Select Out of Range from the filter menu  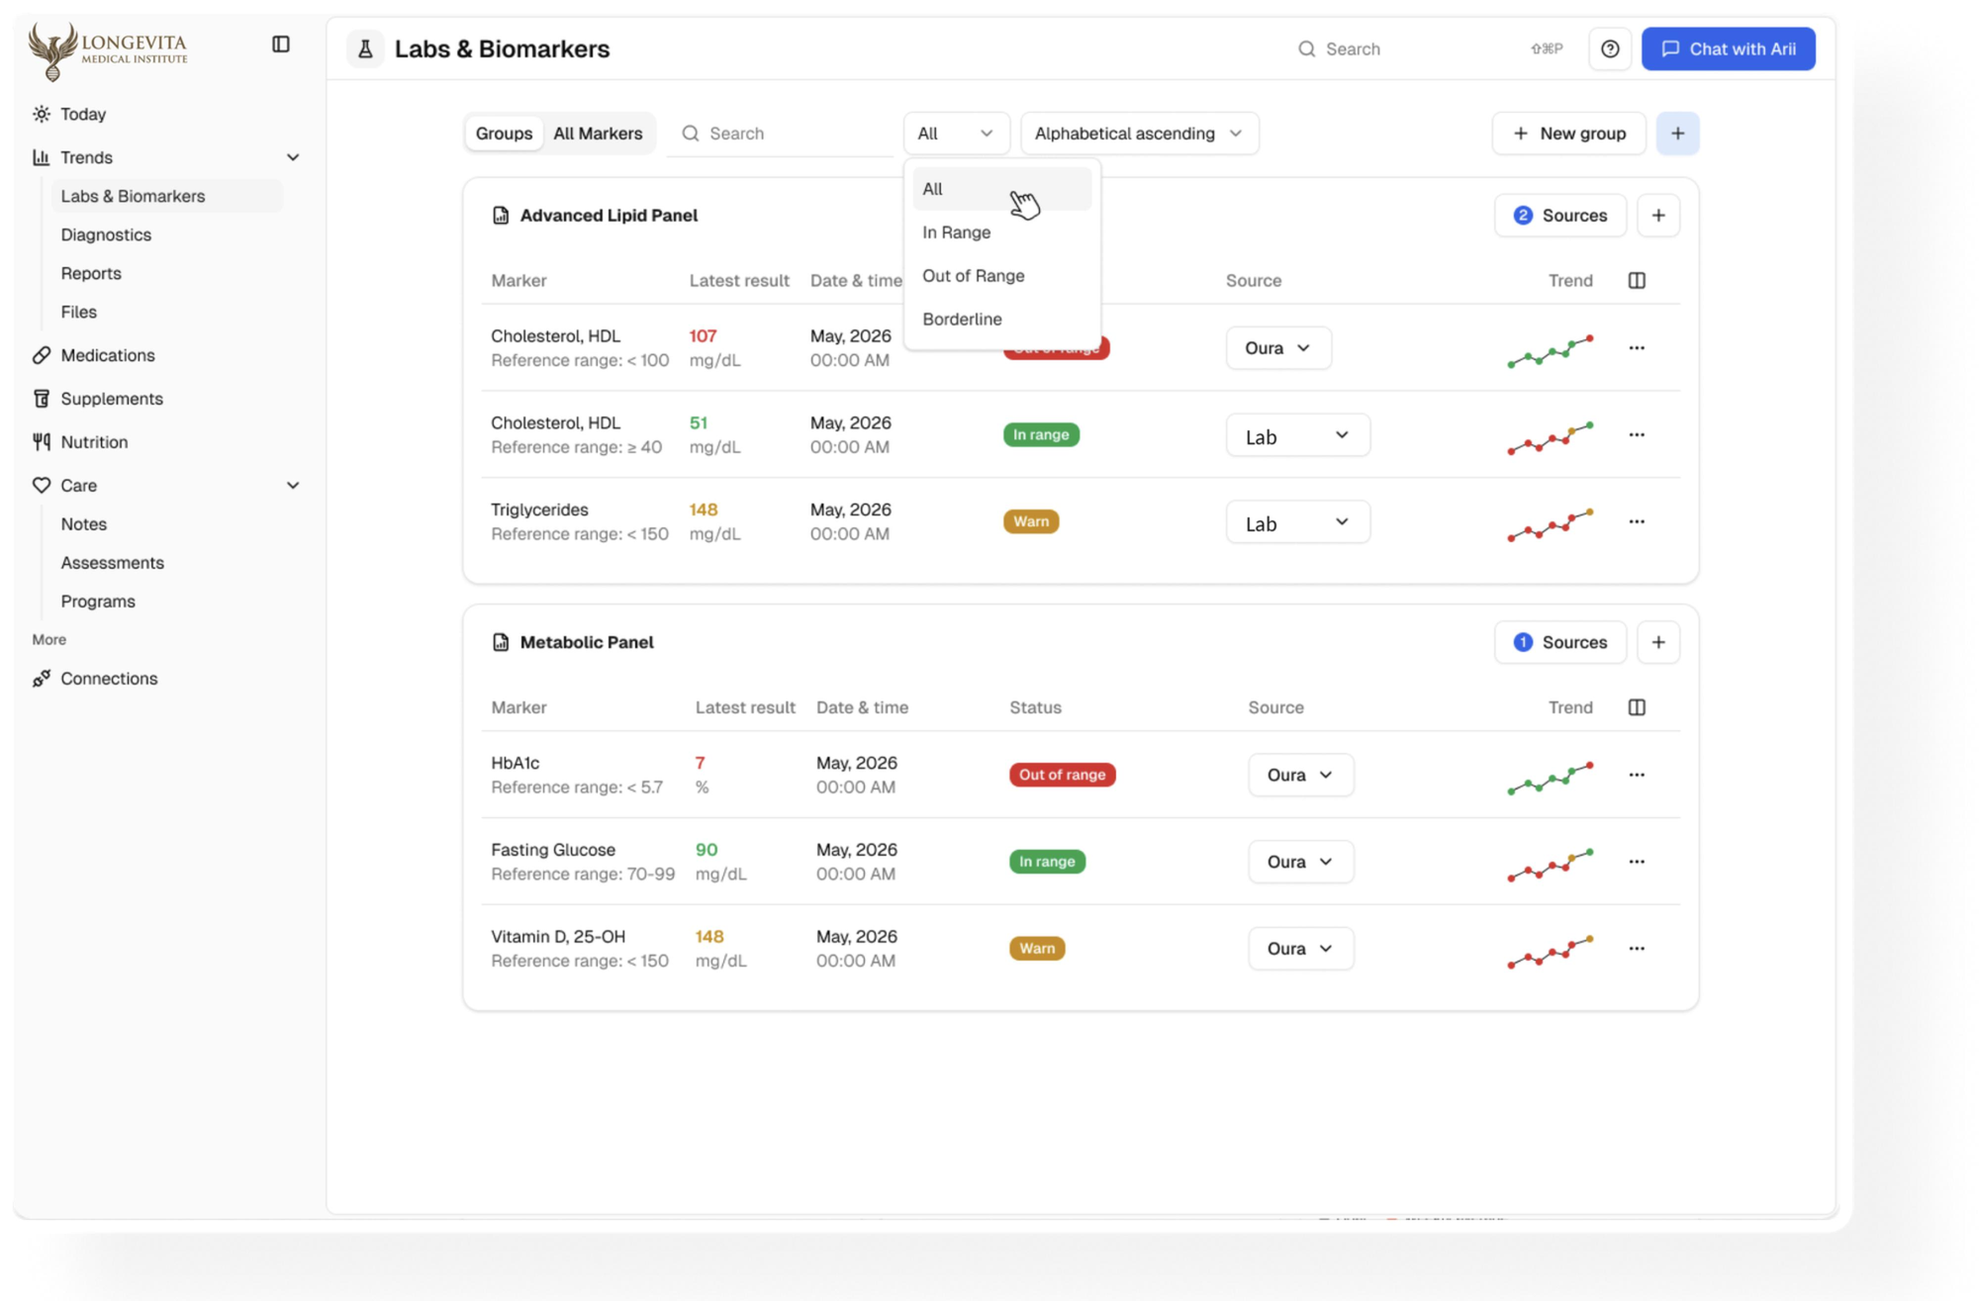click(1001, 276)
